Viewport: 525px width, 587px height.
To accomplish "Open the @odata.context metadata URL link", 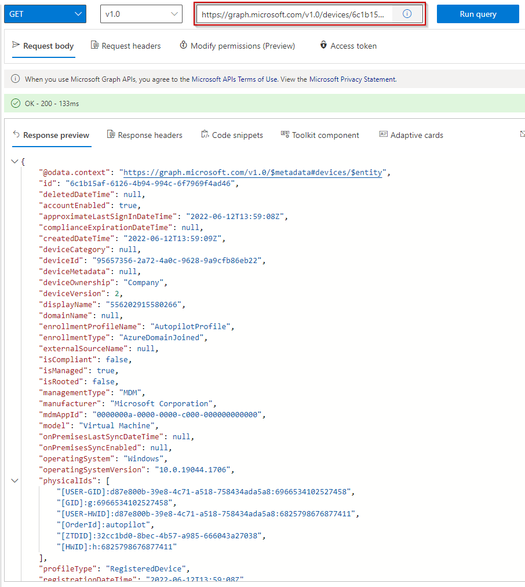I will (253, 173).
